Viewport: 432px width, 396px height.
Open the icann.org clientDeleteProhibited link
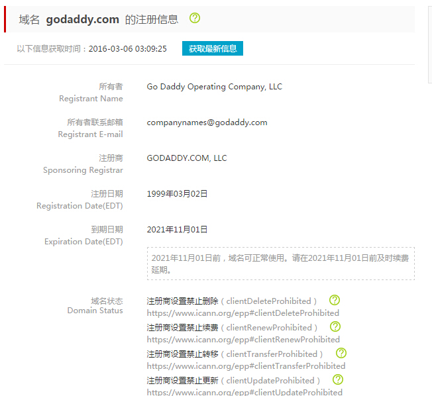click(243, 313)
